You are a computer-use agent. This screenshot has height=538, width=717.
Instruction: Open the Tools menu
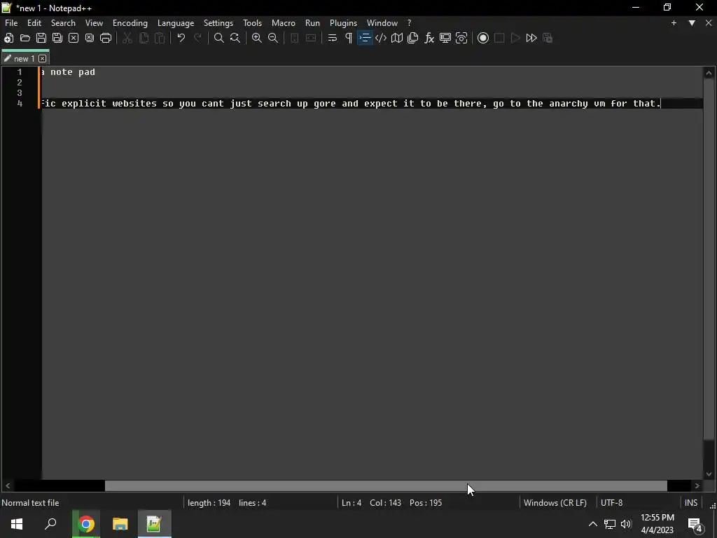click(252, 23)
